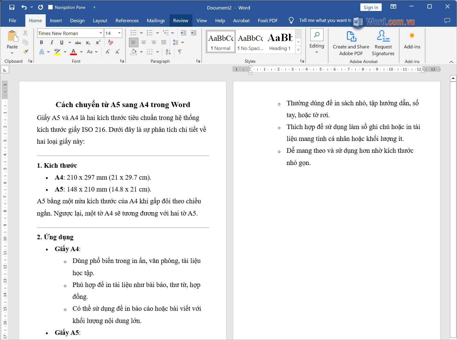
Task: Switch to the Mailings tab
Action: [x=156, y=20]
